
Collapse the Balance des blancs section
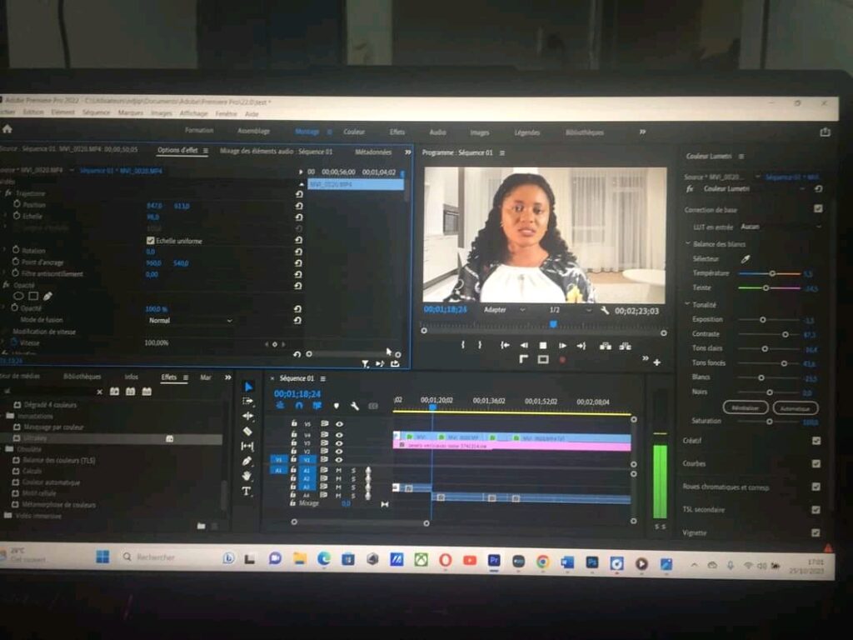[687, 243]
